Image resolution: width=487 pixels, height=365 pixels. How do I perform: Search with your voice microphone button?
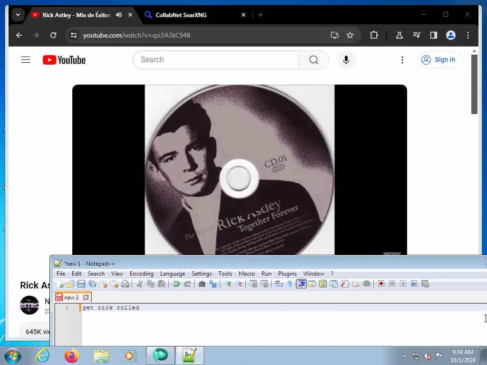pyautogui.click(x=346, y=59)
